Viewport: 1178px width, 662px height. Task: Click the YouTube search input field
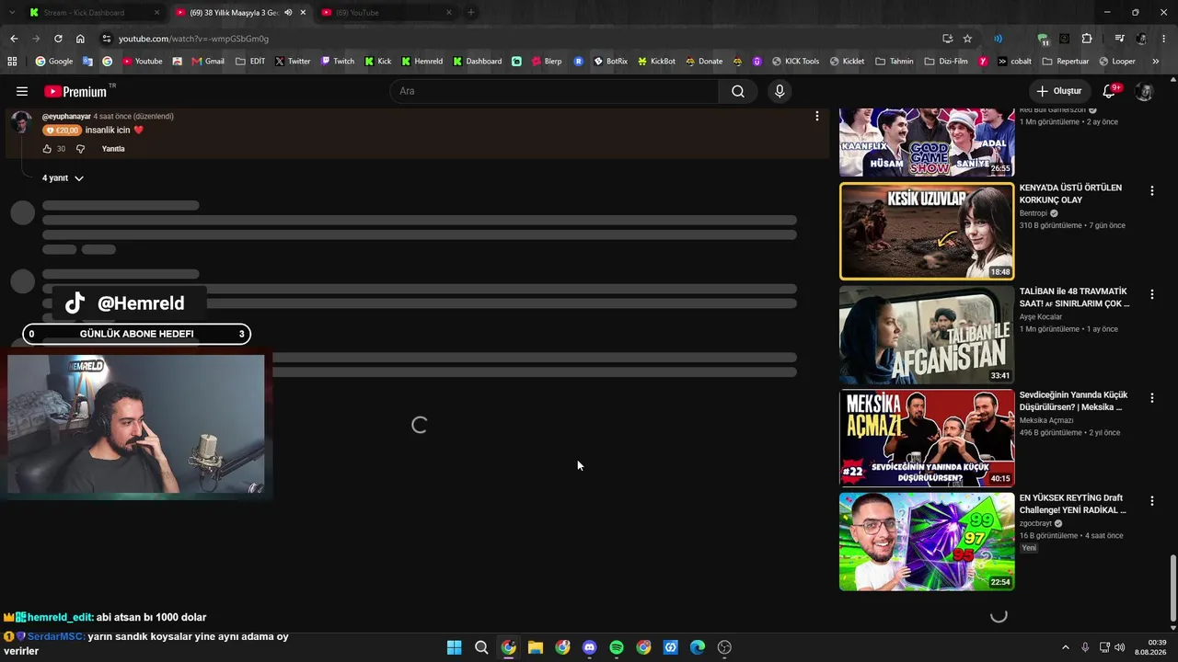coord(554,91)
